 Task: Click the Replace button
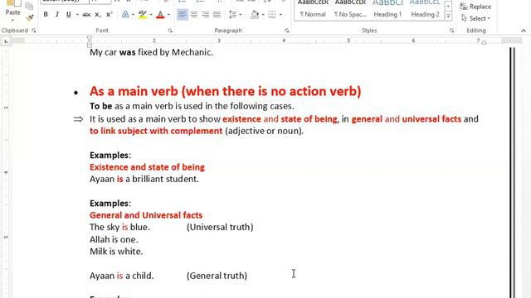(x=475, y=7)
